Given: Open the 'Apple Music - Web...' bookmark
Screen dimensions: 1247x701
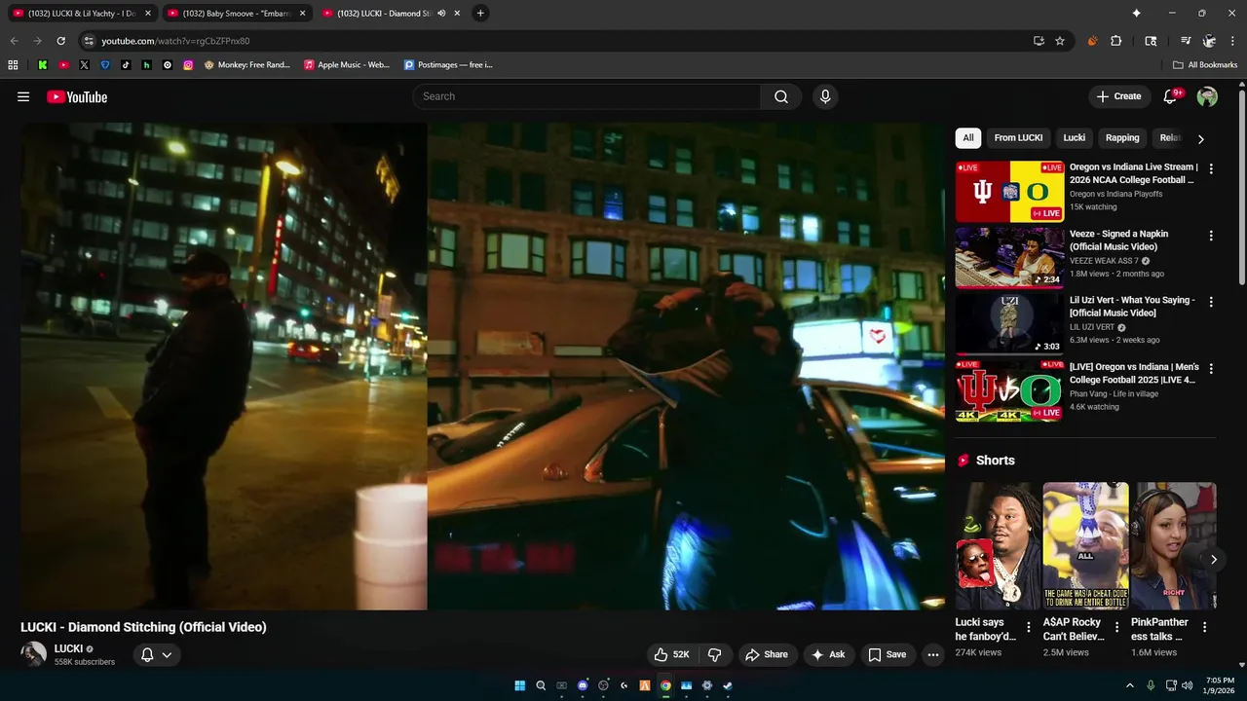Looking at the screenshot, I should pyautogui.click(x=347, y=65).
